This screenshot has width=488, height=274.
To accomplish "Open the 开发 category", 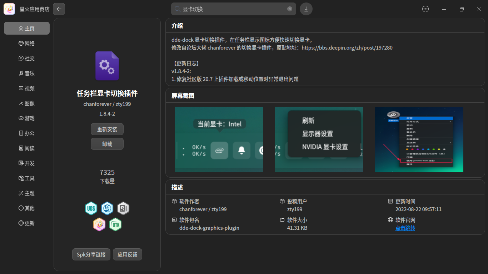I will click(27, 163).
